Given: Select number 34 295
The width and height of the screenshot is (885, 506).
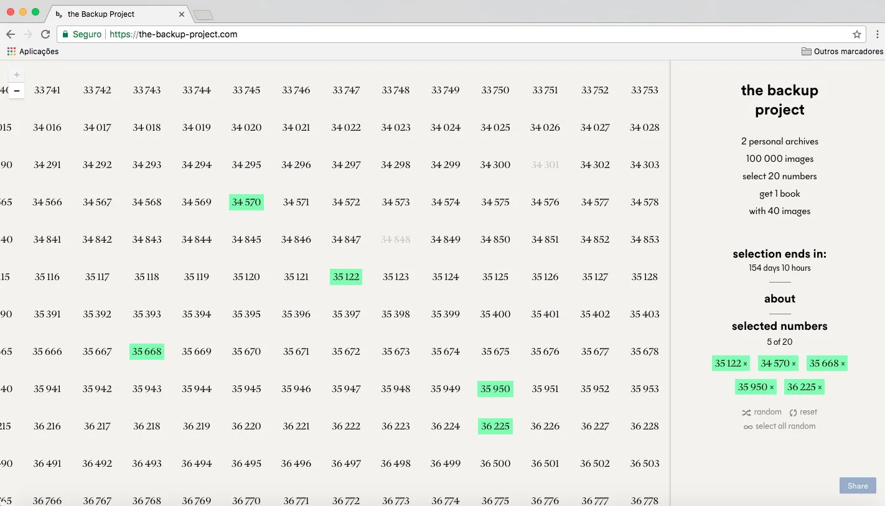Looking at the screenshot, I should 246,165.
